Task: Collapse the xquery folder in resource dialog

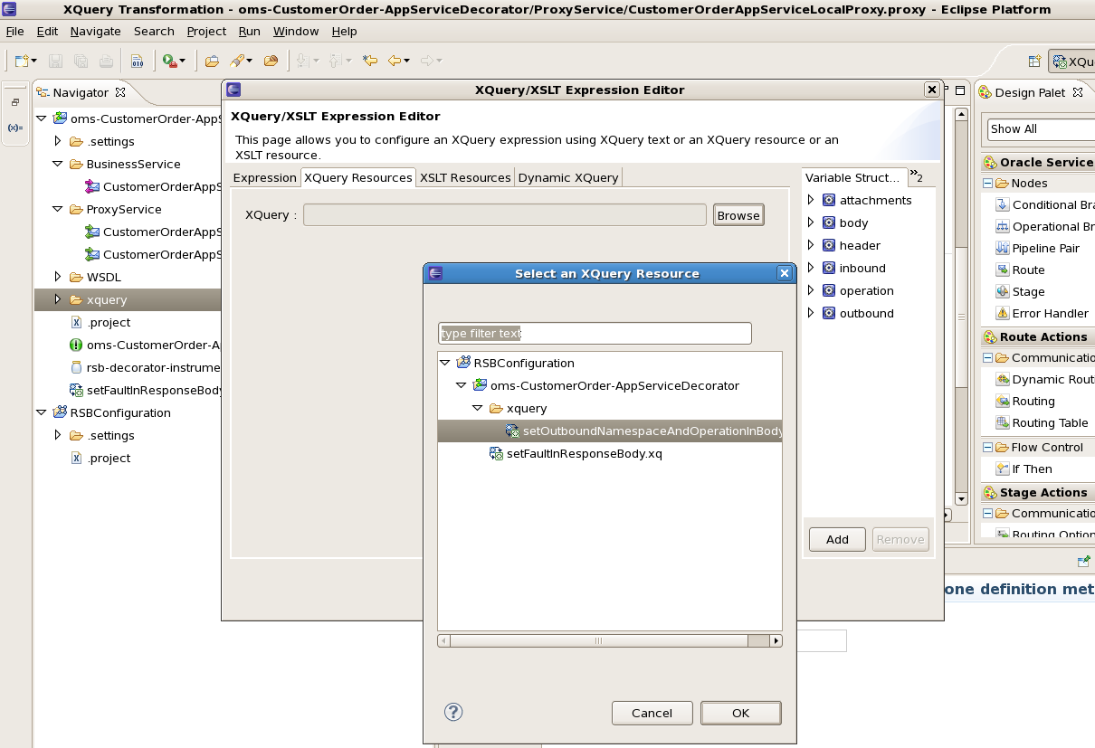Action: tap(478, 408)
